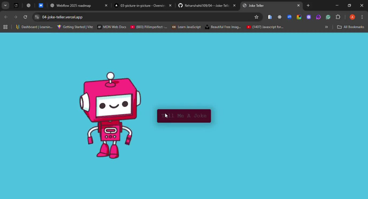Open the All Bookmarks folder
The height and width of the screenshot is (199, 368).
tap(351, 27)
